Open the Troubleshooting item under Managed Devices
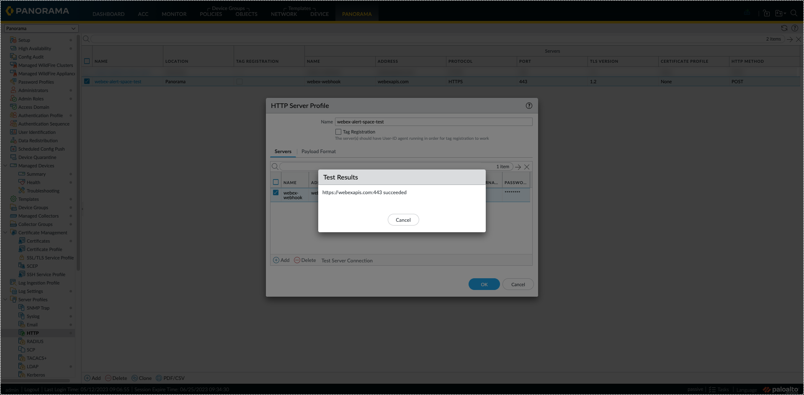Viewport: 804px width, 395px height. (x=43, y=191)
